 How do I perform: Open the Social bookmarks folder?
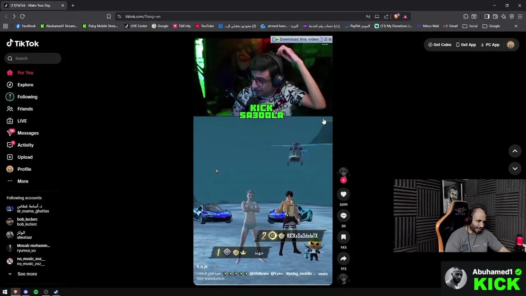pyautogui.click(x=470, y=26)
